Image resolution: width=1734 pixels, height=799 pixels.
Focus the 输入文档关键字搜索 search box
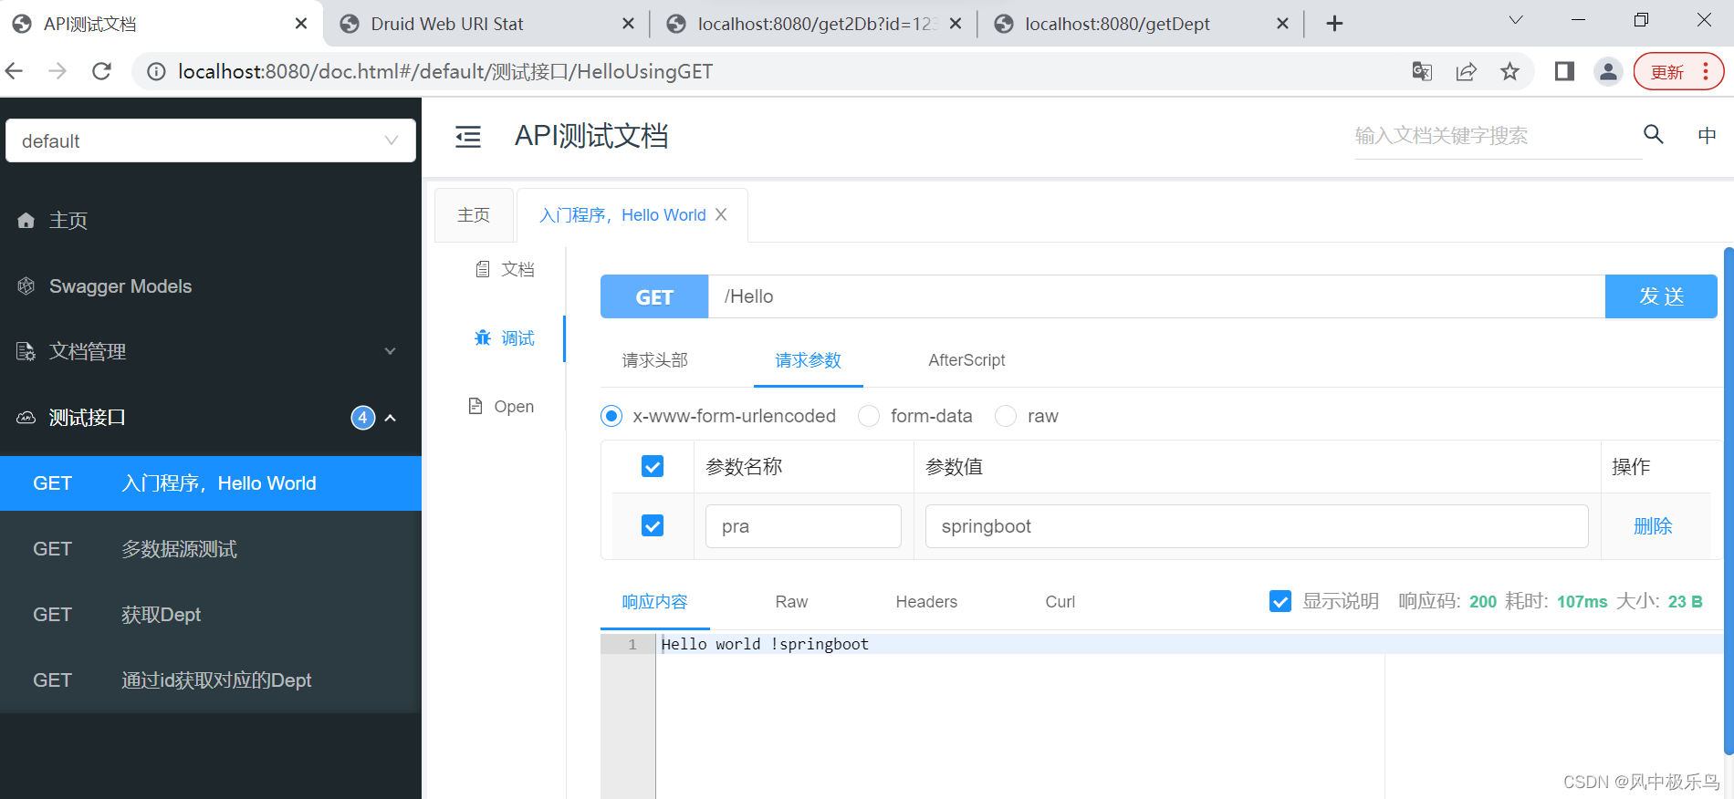(1498, 136)
